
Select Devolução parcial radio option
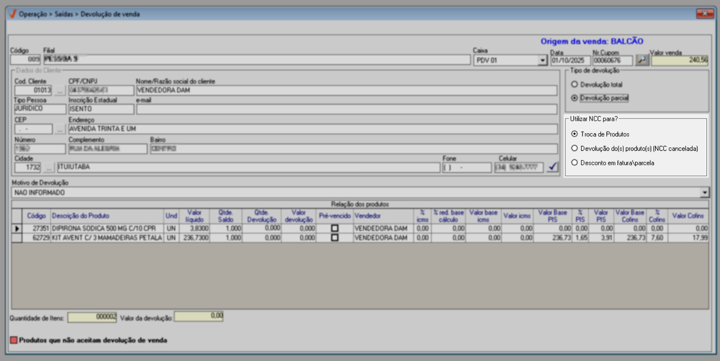point(574,98)
